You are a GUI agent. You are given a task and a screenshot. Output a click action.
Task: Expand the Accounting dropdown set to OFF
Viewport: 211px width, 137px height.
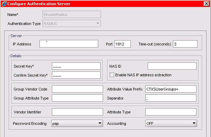(171, 123)
